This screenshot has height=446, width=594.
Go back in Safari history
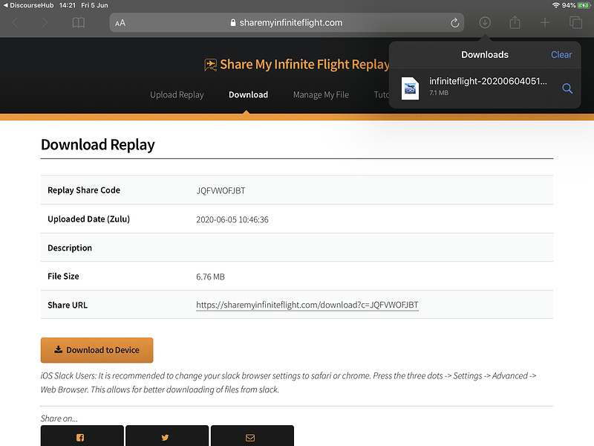15,23
